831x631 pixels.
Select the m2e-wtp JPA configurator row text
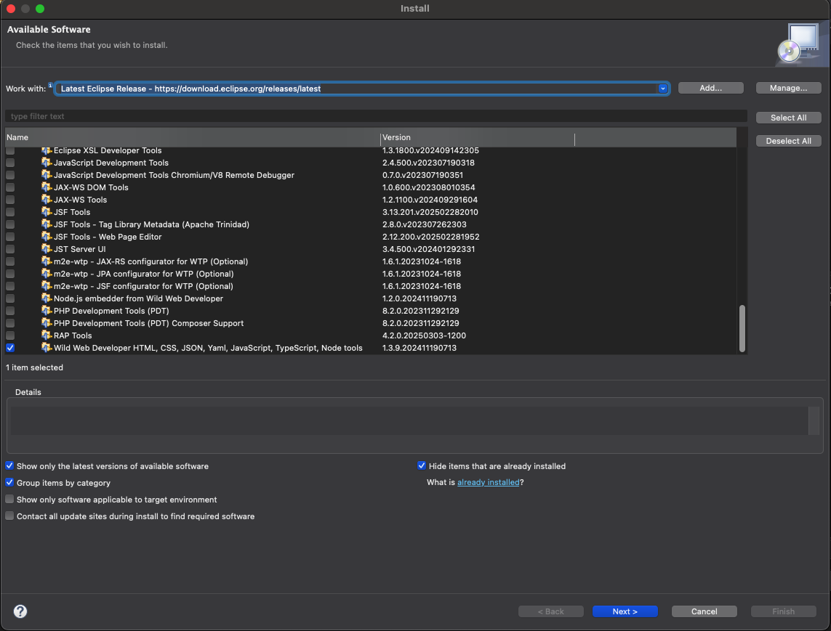tap(144, 274)
